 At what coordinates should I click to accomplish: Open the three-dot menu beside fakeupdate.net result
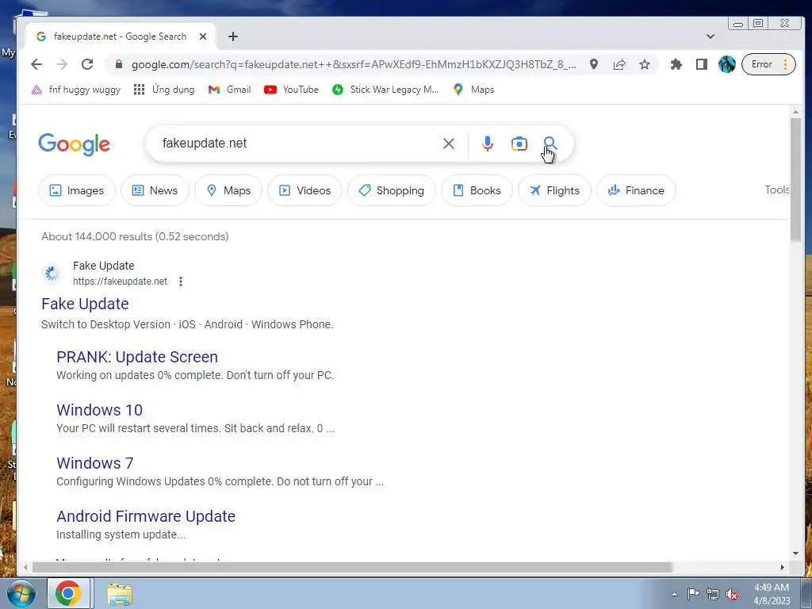[180, 282]
